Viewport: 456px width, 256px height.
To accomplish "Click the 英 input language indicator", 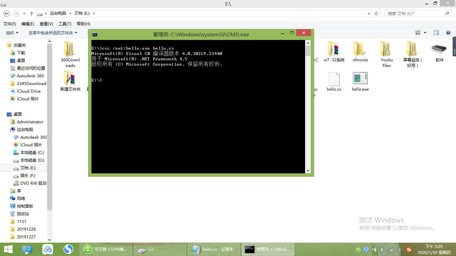I will (x=399, y=250).
